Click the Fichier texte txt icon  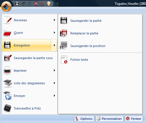64,60
